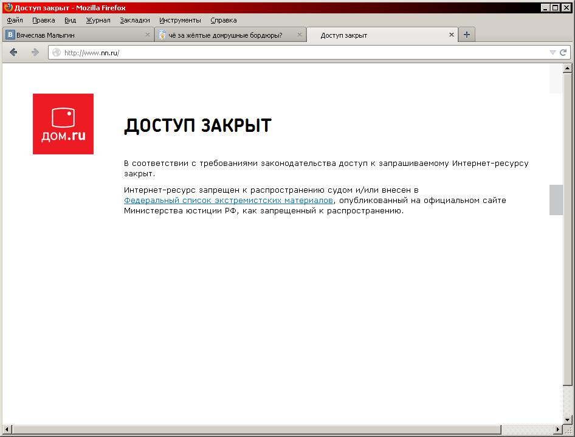Screen dimensions: 575x437
Task: Open the Вид menu
Action: point(70,20)
